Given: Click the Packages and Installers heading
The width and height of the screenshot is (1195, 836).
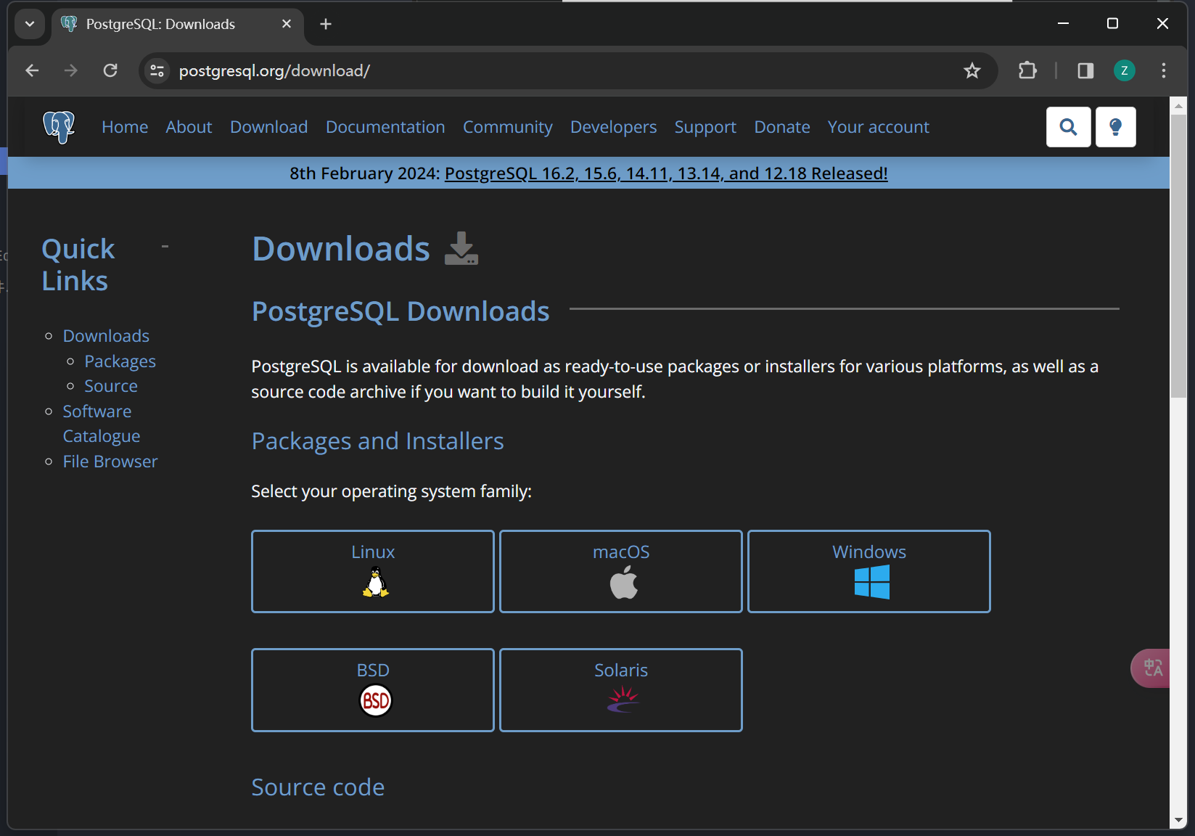Looking at the screenshot, I should point(377,441).
